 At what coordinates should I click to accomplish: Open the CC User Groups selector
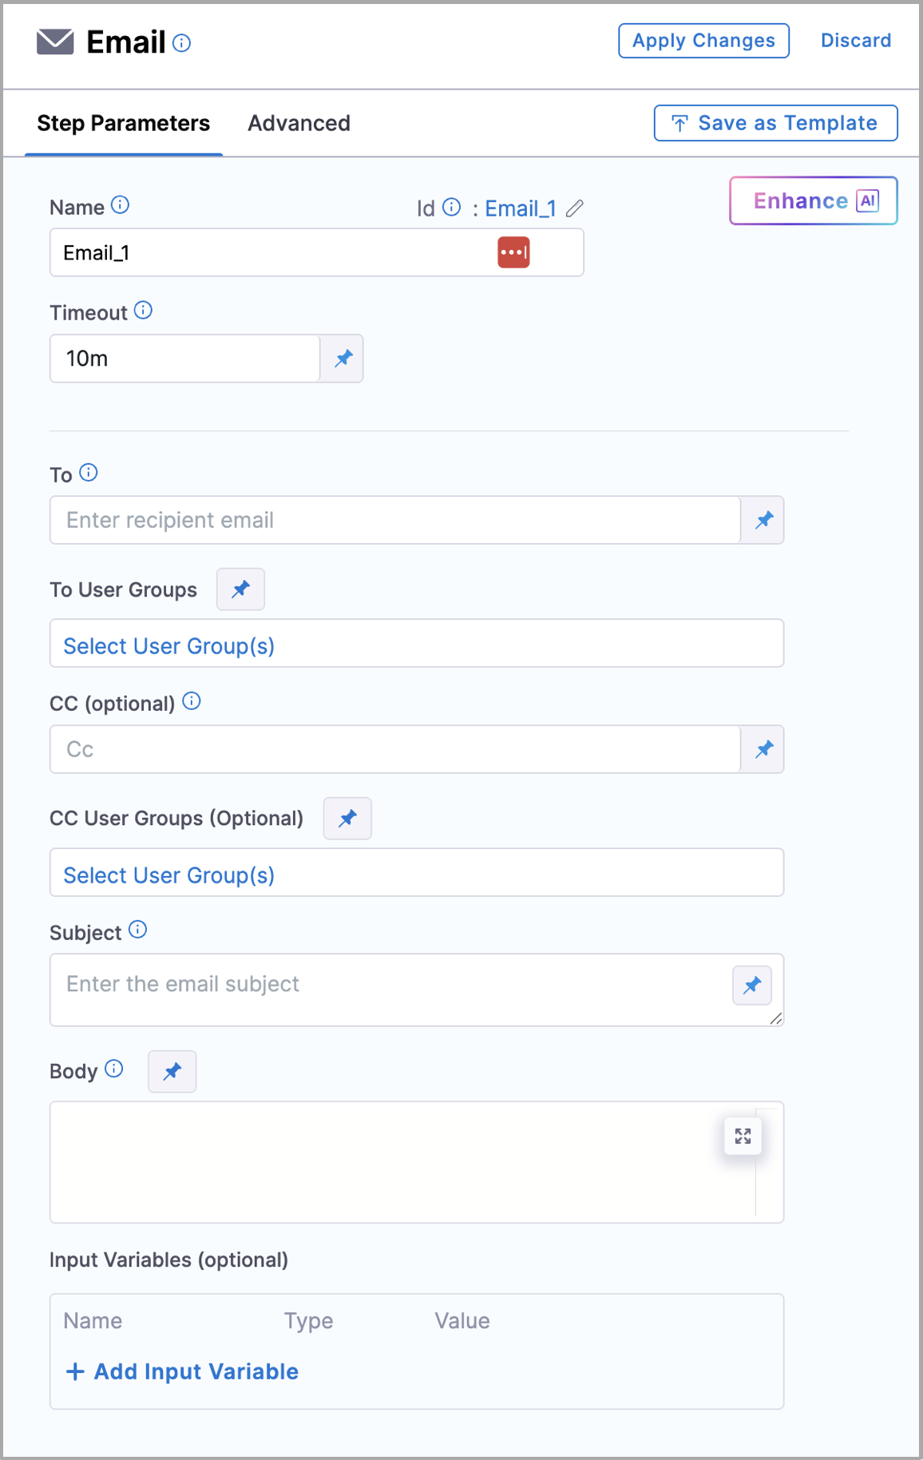pos(416,873)
